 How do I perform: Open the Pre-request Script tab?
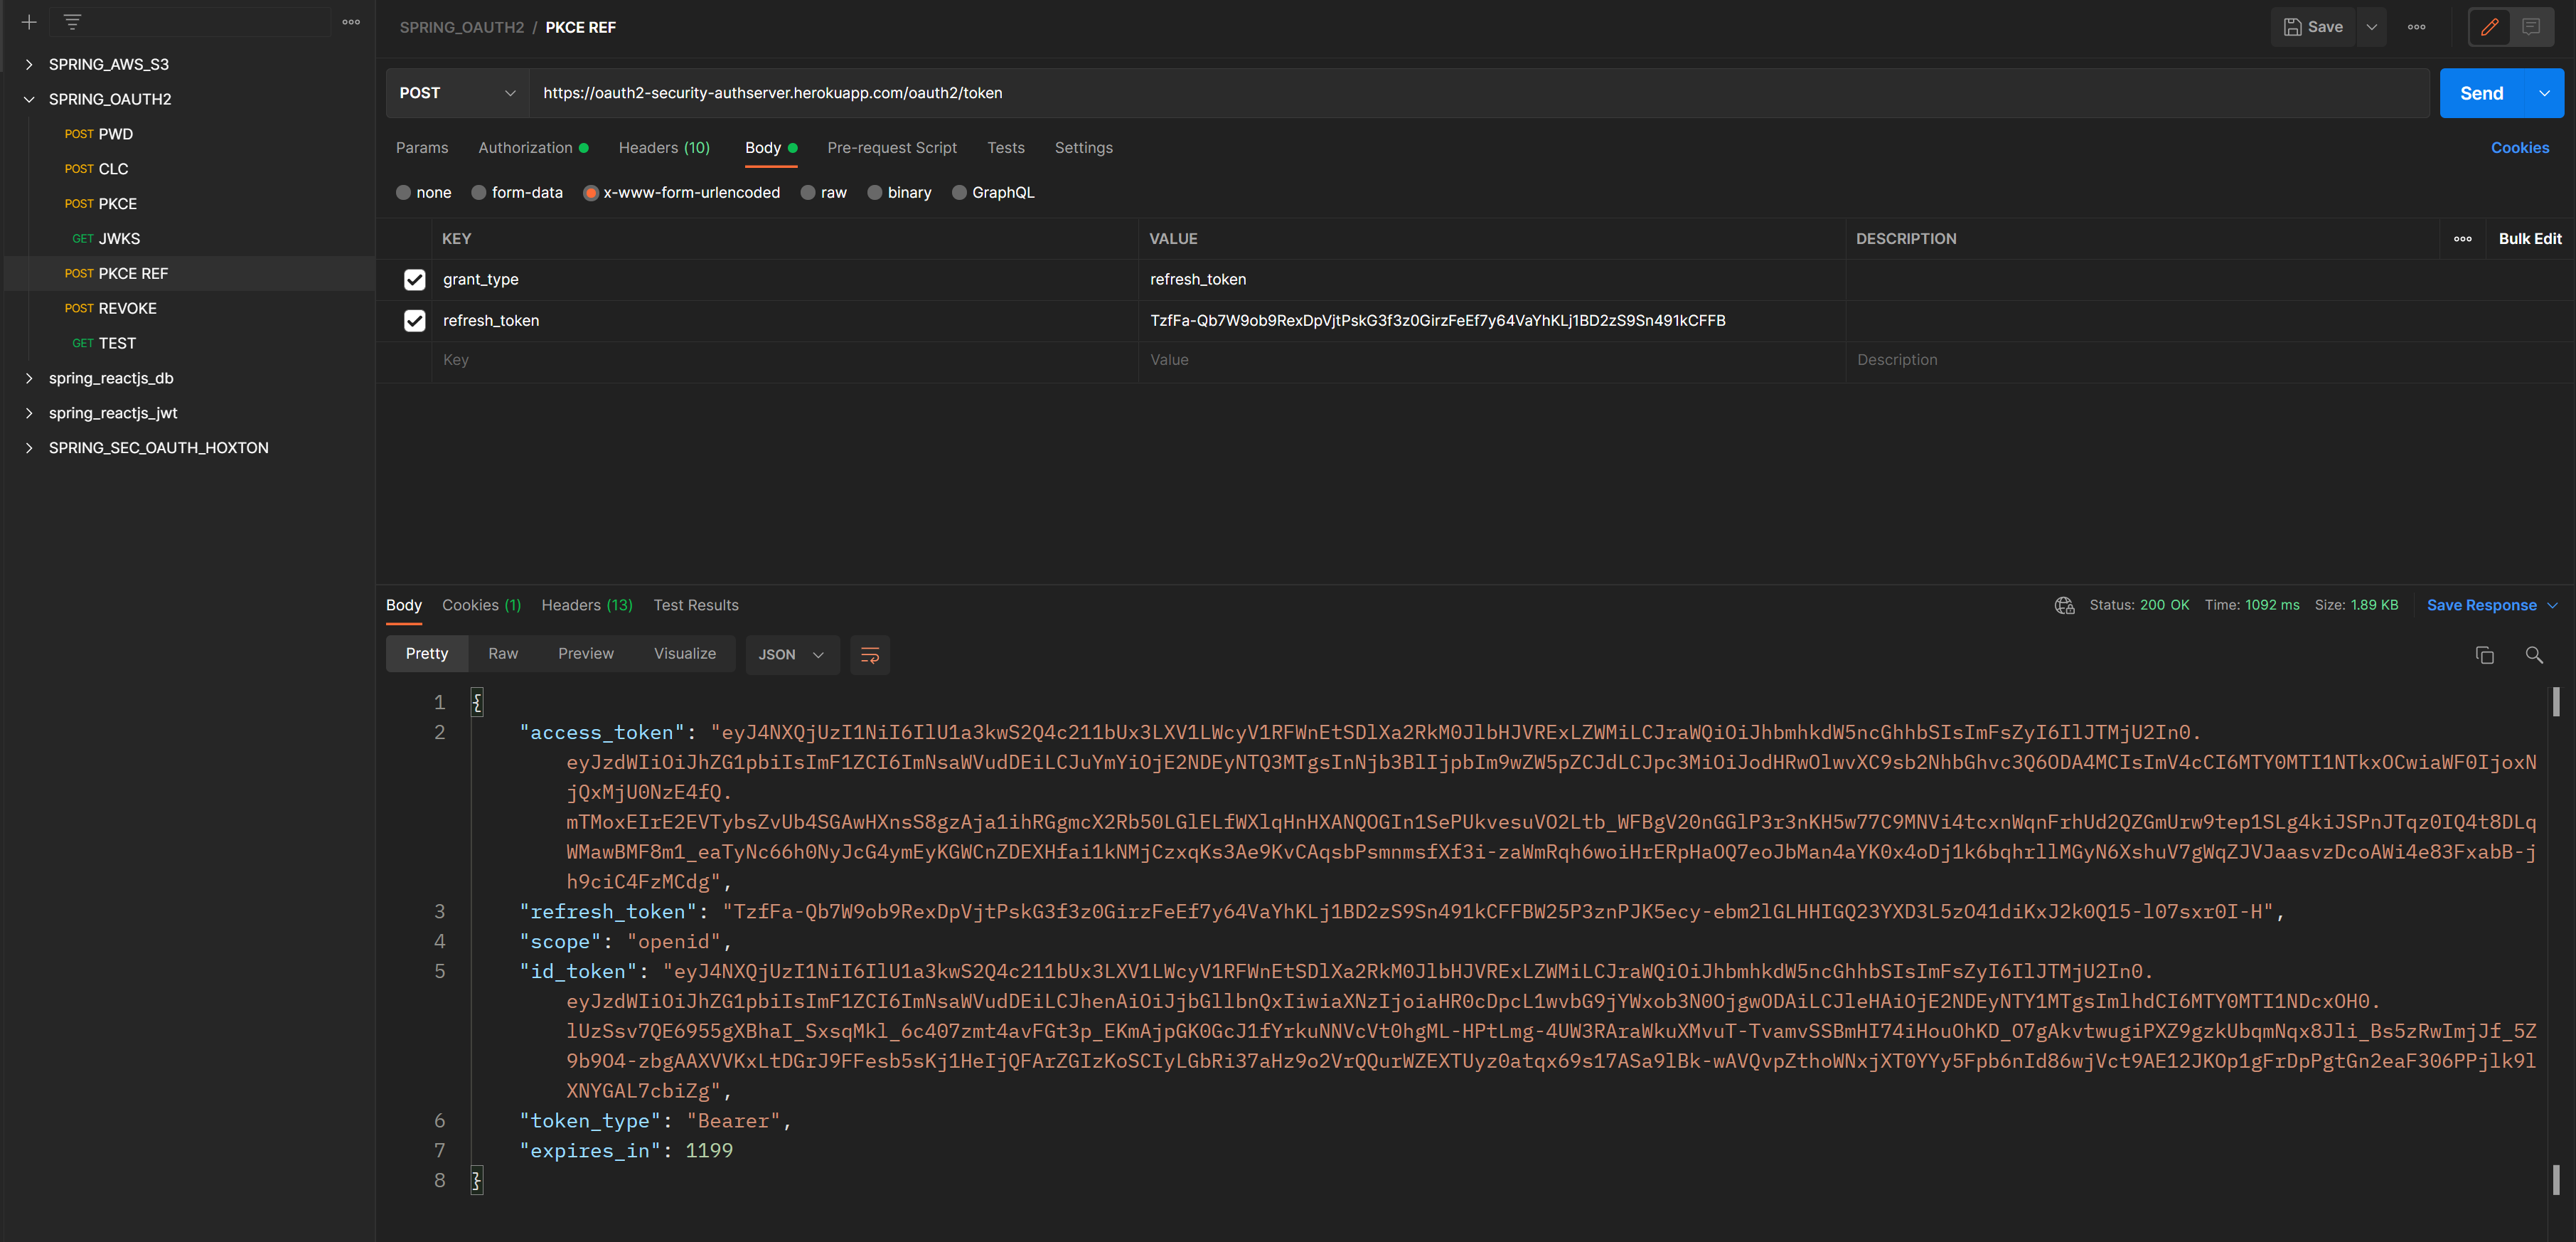[x=891, y=147]
